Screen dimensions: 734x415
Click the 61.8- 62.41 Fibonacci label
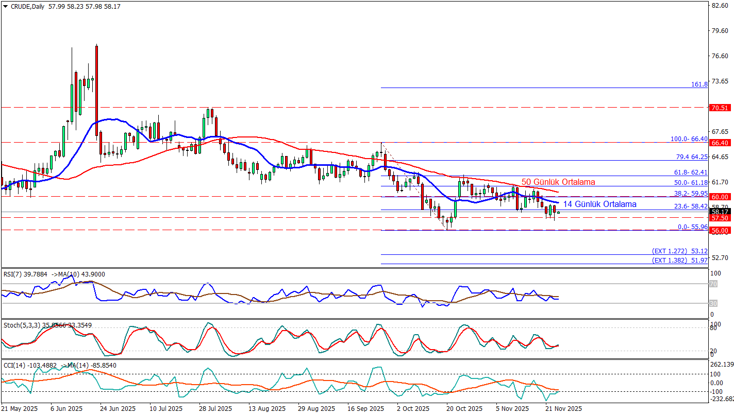[690, 172]
